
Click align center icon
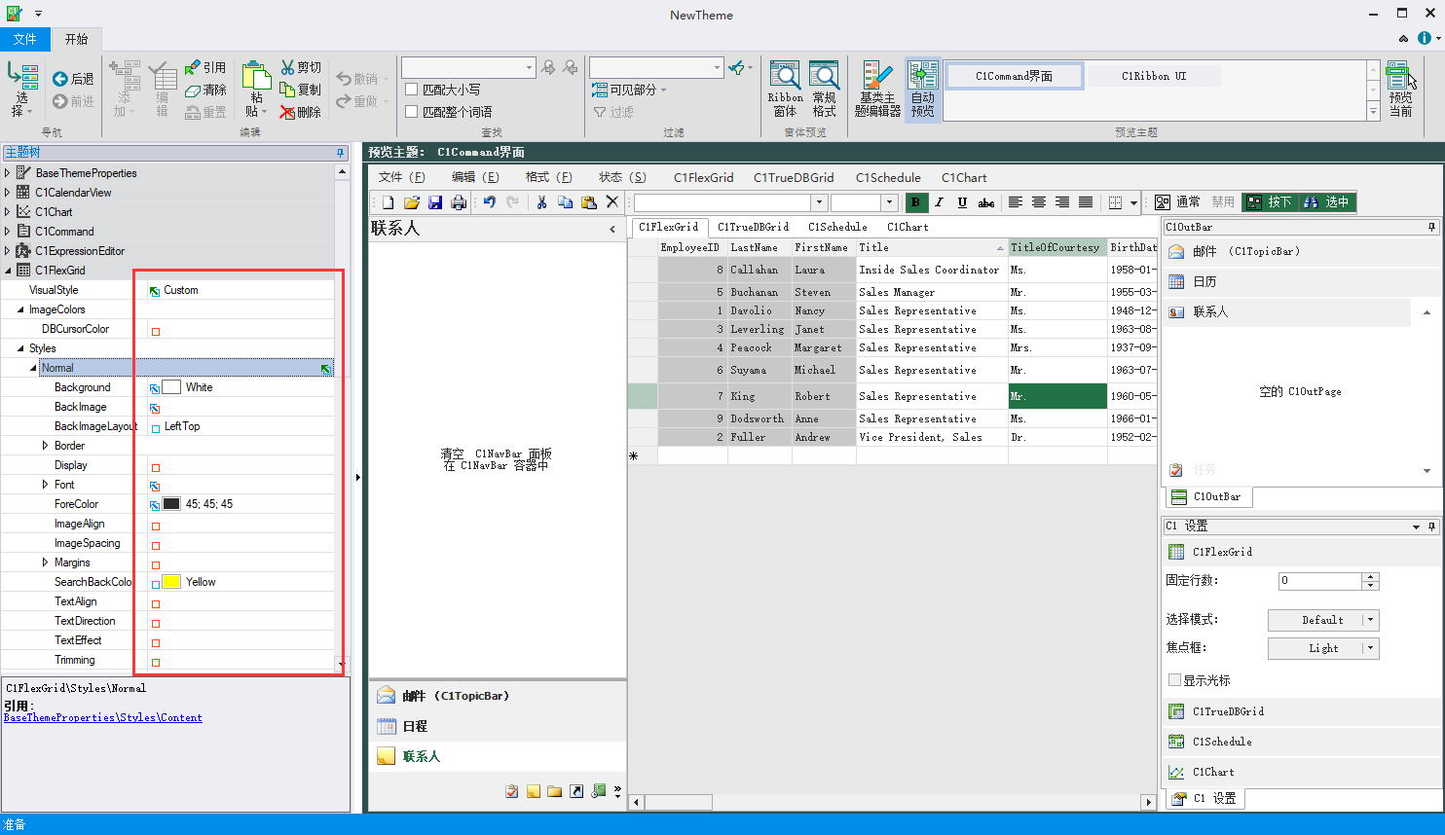click(1038, 202)
